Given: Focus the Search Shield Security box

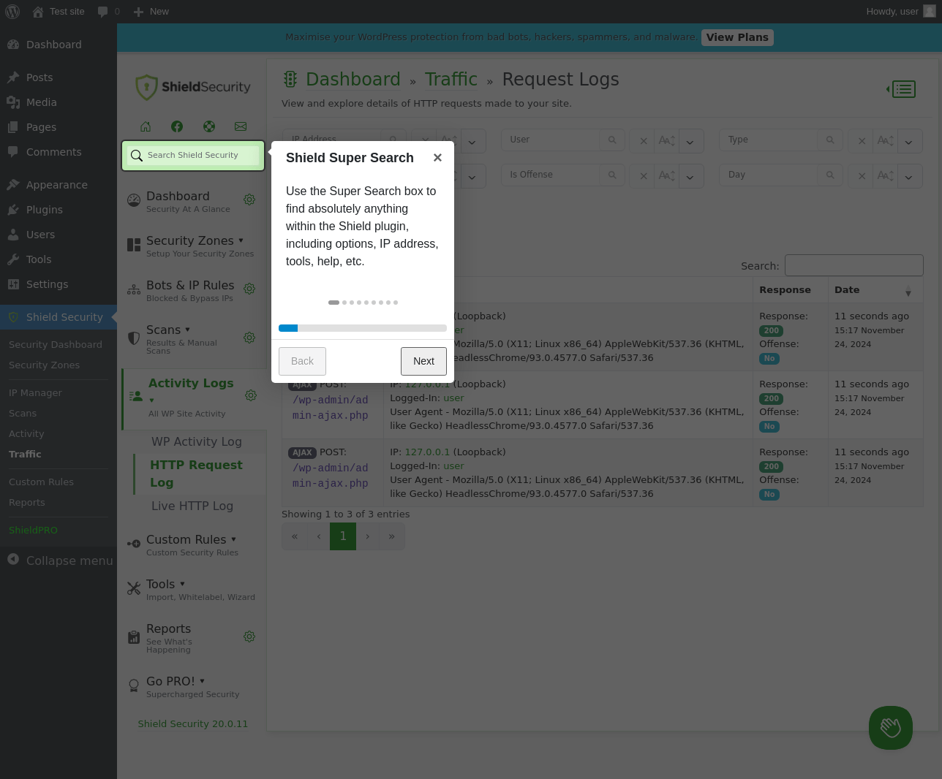Looking at the screenshot, I should click(193, 156).
